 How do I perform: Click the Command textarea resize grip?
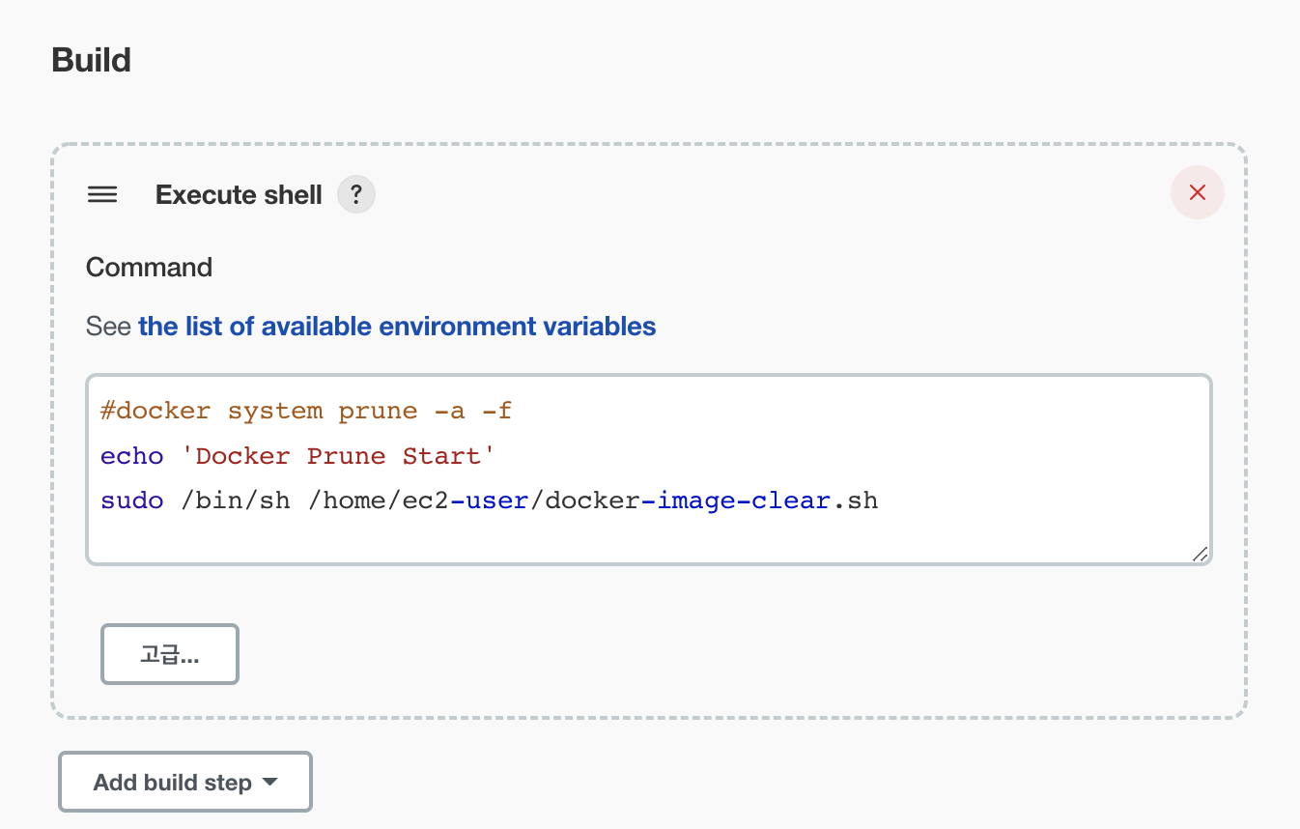coord(1200,554)
